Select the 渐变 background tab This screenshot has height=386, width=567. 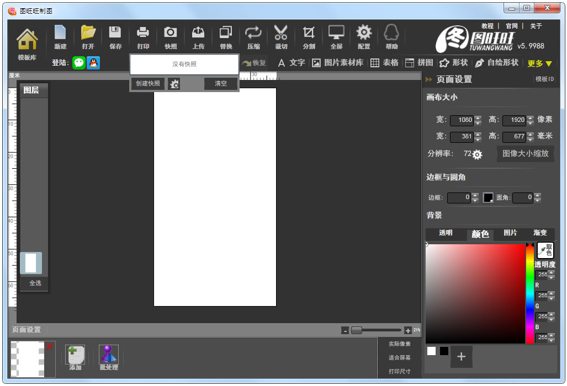540,233
